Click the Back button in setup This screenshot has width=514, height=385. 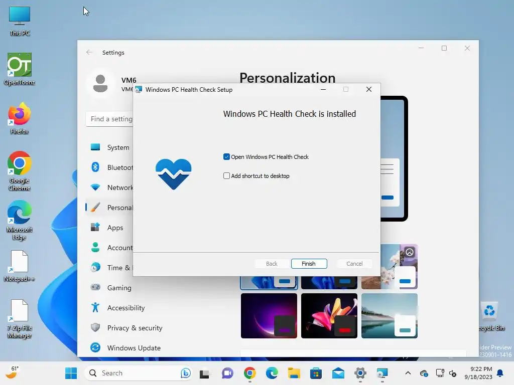(x=272, y=264)
